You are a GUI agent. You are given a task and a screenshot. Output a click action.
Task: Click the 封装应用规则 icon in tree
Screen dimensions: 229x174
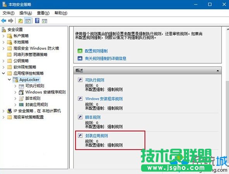(21, 105)
